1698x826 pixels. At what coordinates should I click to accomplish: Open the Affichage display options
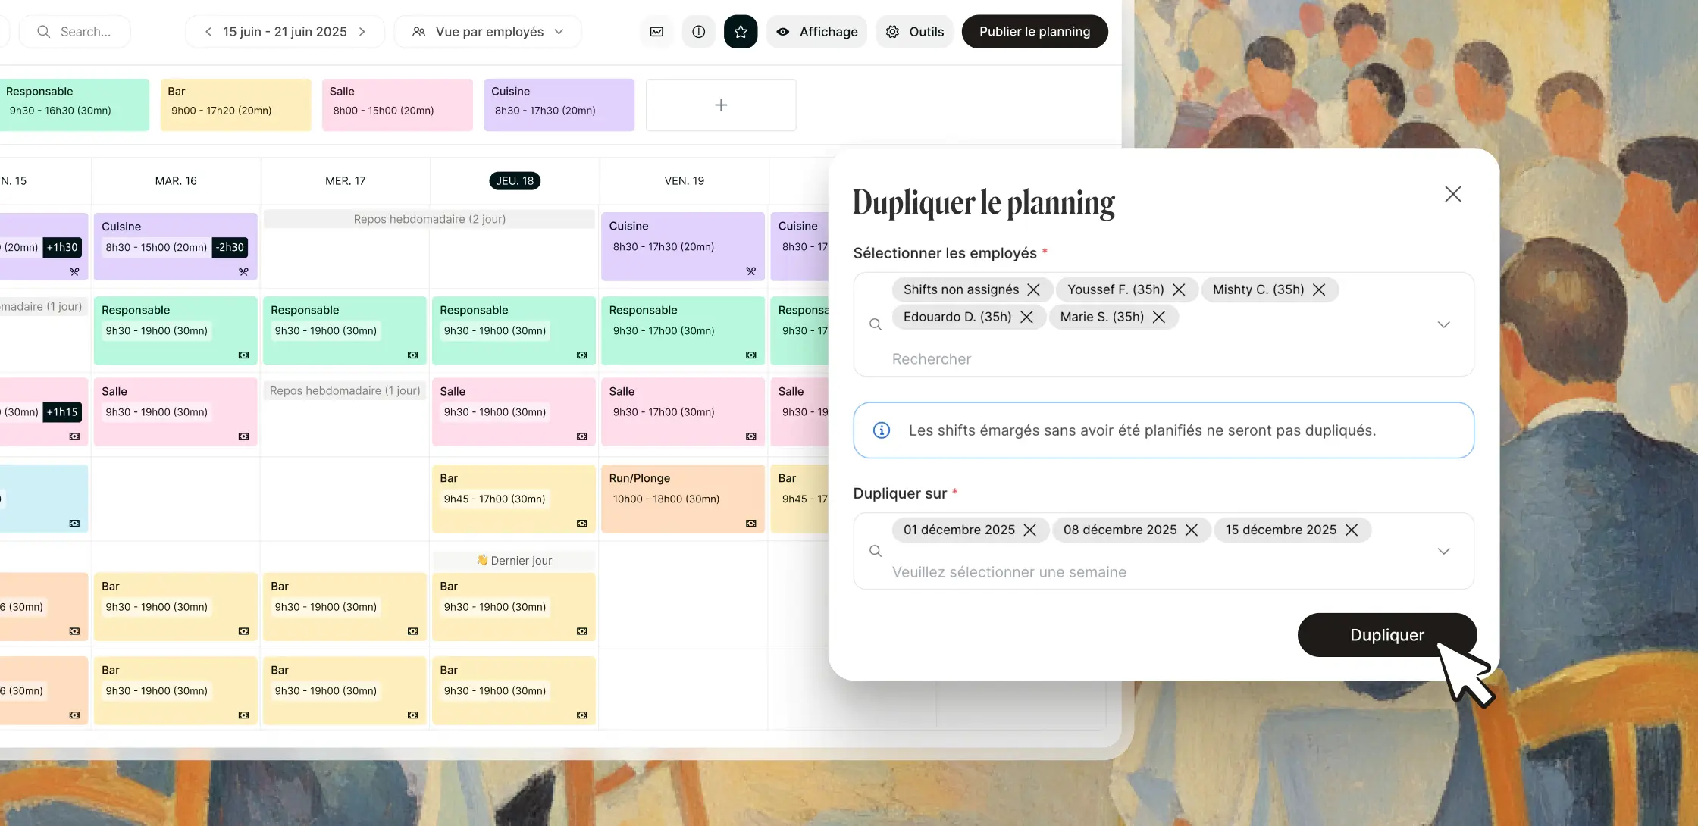pos(816,32)
